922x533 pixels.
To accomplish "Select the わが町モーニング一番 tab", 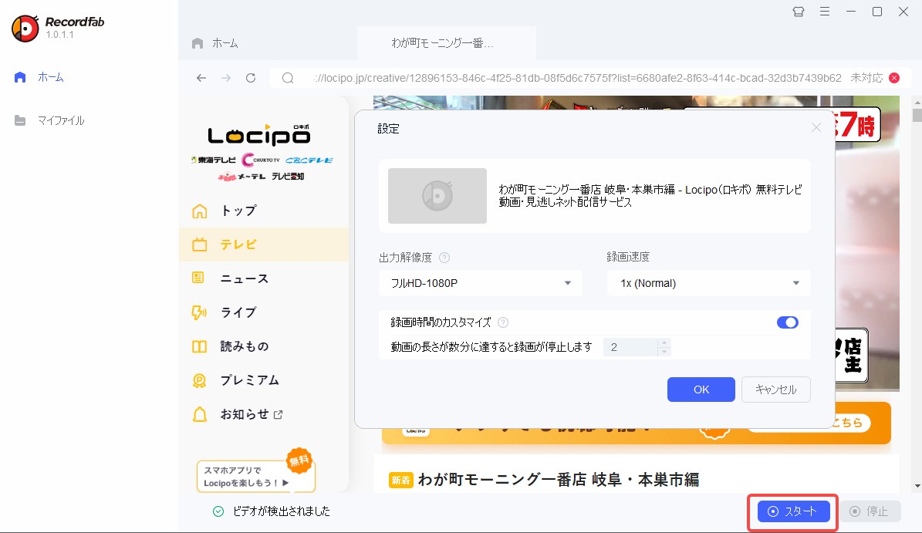I will pyautogui.click(x=446, y=43).
